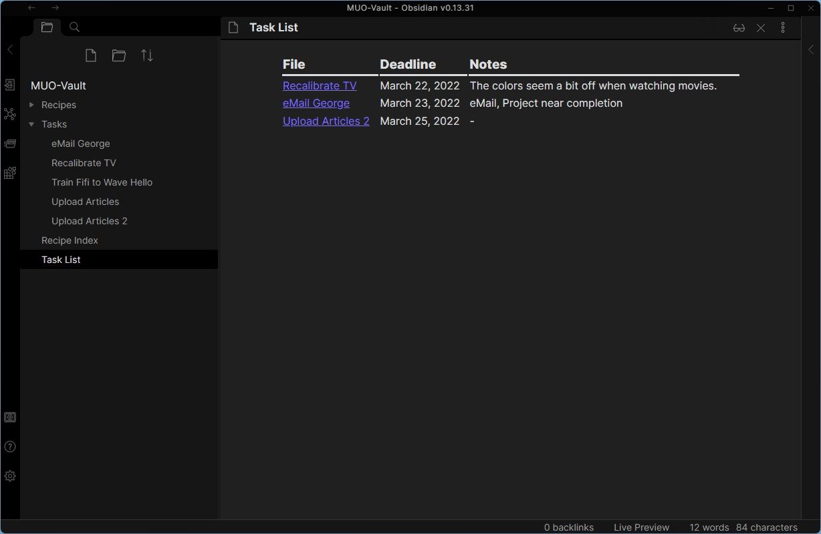Follow the eMail George table link
The height and width of the screenshot is (534, 821).
316,103
